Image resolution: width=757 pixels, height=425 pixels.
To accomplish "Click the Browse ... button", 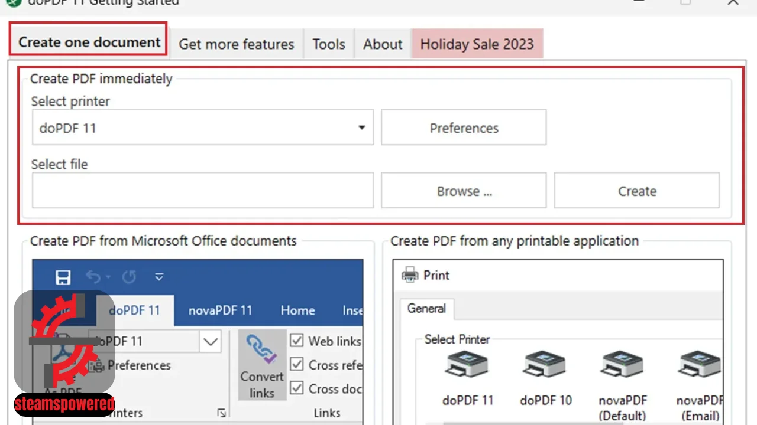I will 464,191.
